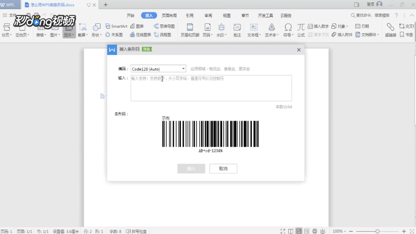Click the word count 字数: 8 status entry
This screenshot has width=416, height=234.
(115, 231)
